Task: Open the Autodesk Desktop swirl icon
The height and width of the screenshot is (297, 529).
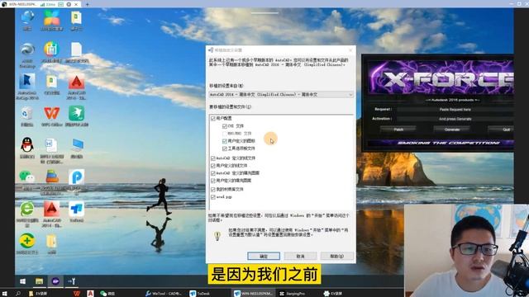Action: pyautogui.click(x=27, y=49)
